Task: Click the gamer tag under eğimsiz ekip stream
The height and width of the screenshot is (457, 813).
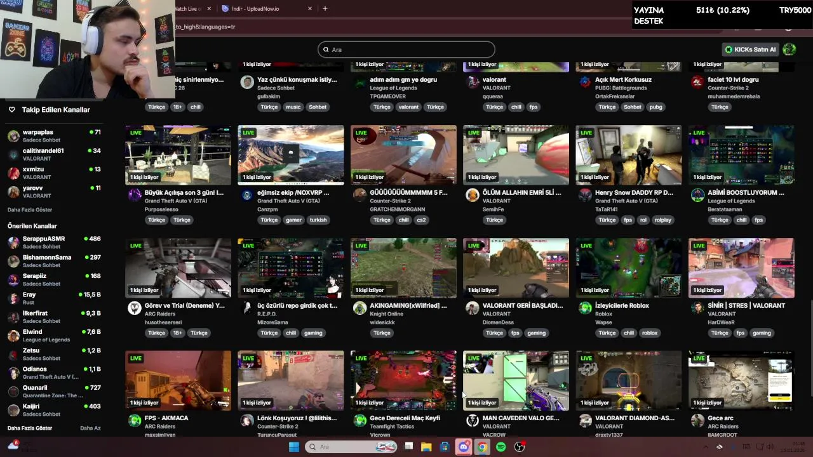Action: pos(293,220)
